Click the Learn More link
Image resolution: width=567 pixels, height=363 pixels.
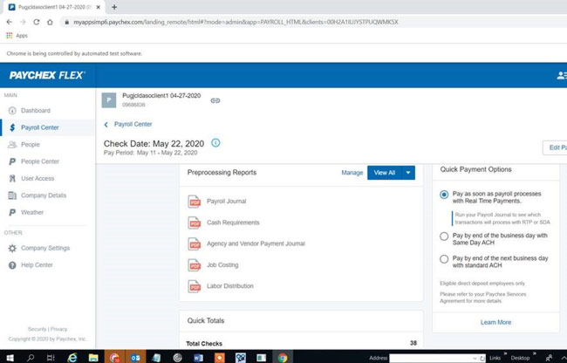coord(495,323)
